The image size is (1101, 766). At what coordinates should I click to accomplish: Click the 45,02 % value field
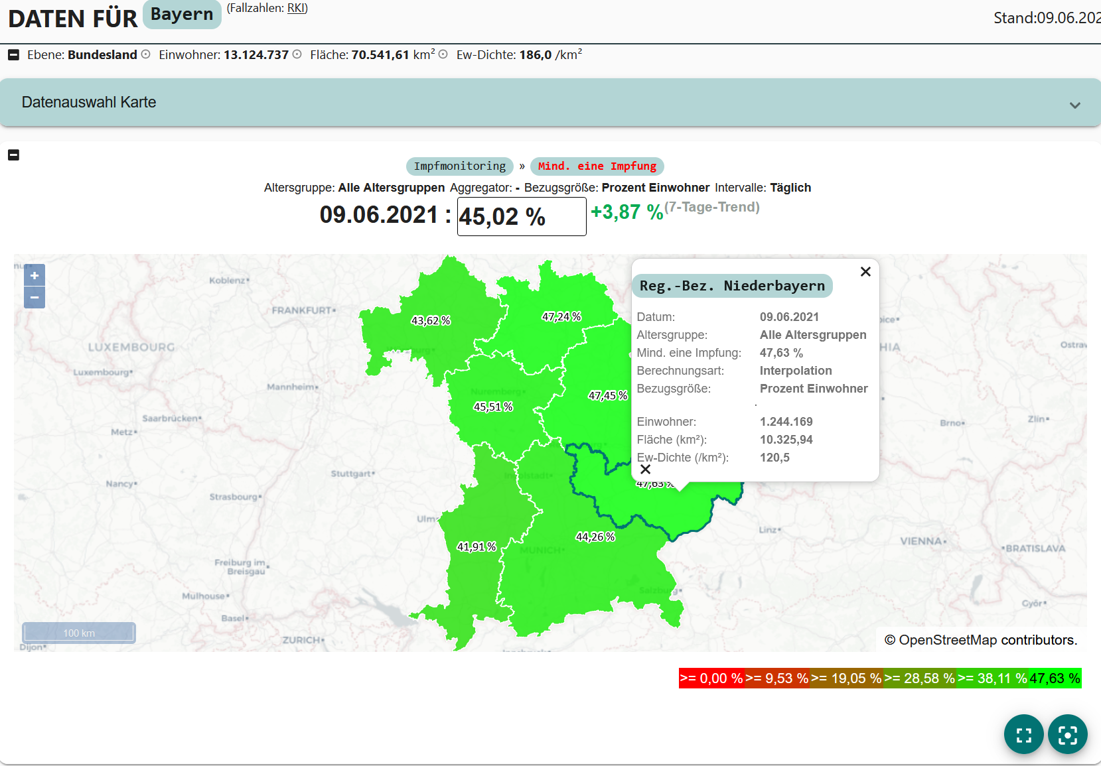point(522,216)
